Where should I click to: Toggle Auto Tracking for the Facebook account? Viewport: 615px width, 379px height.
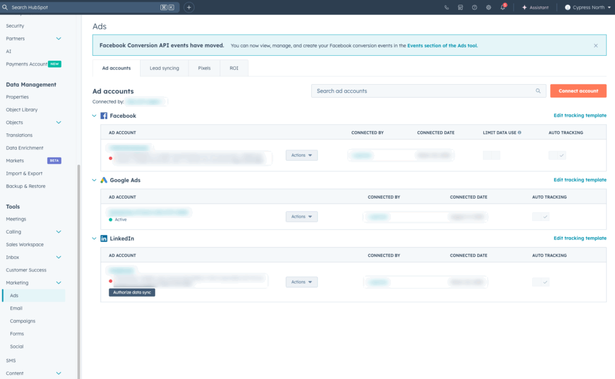click(x=557, y=155)
